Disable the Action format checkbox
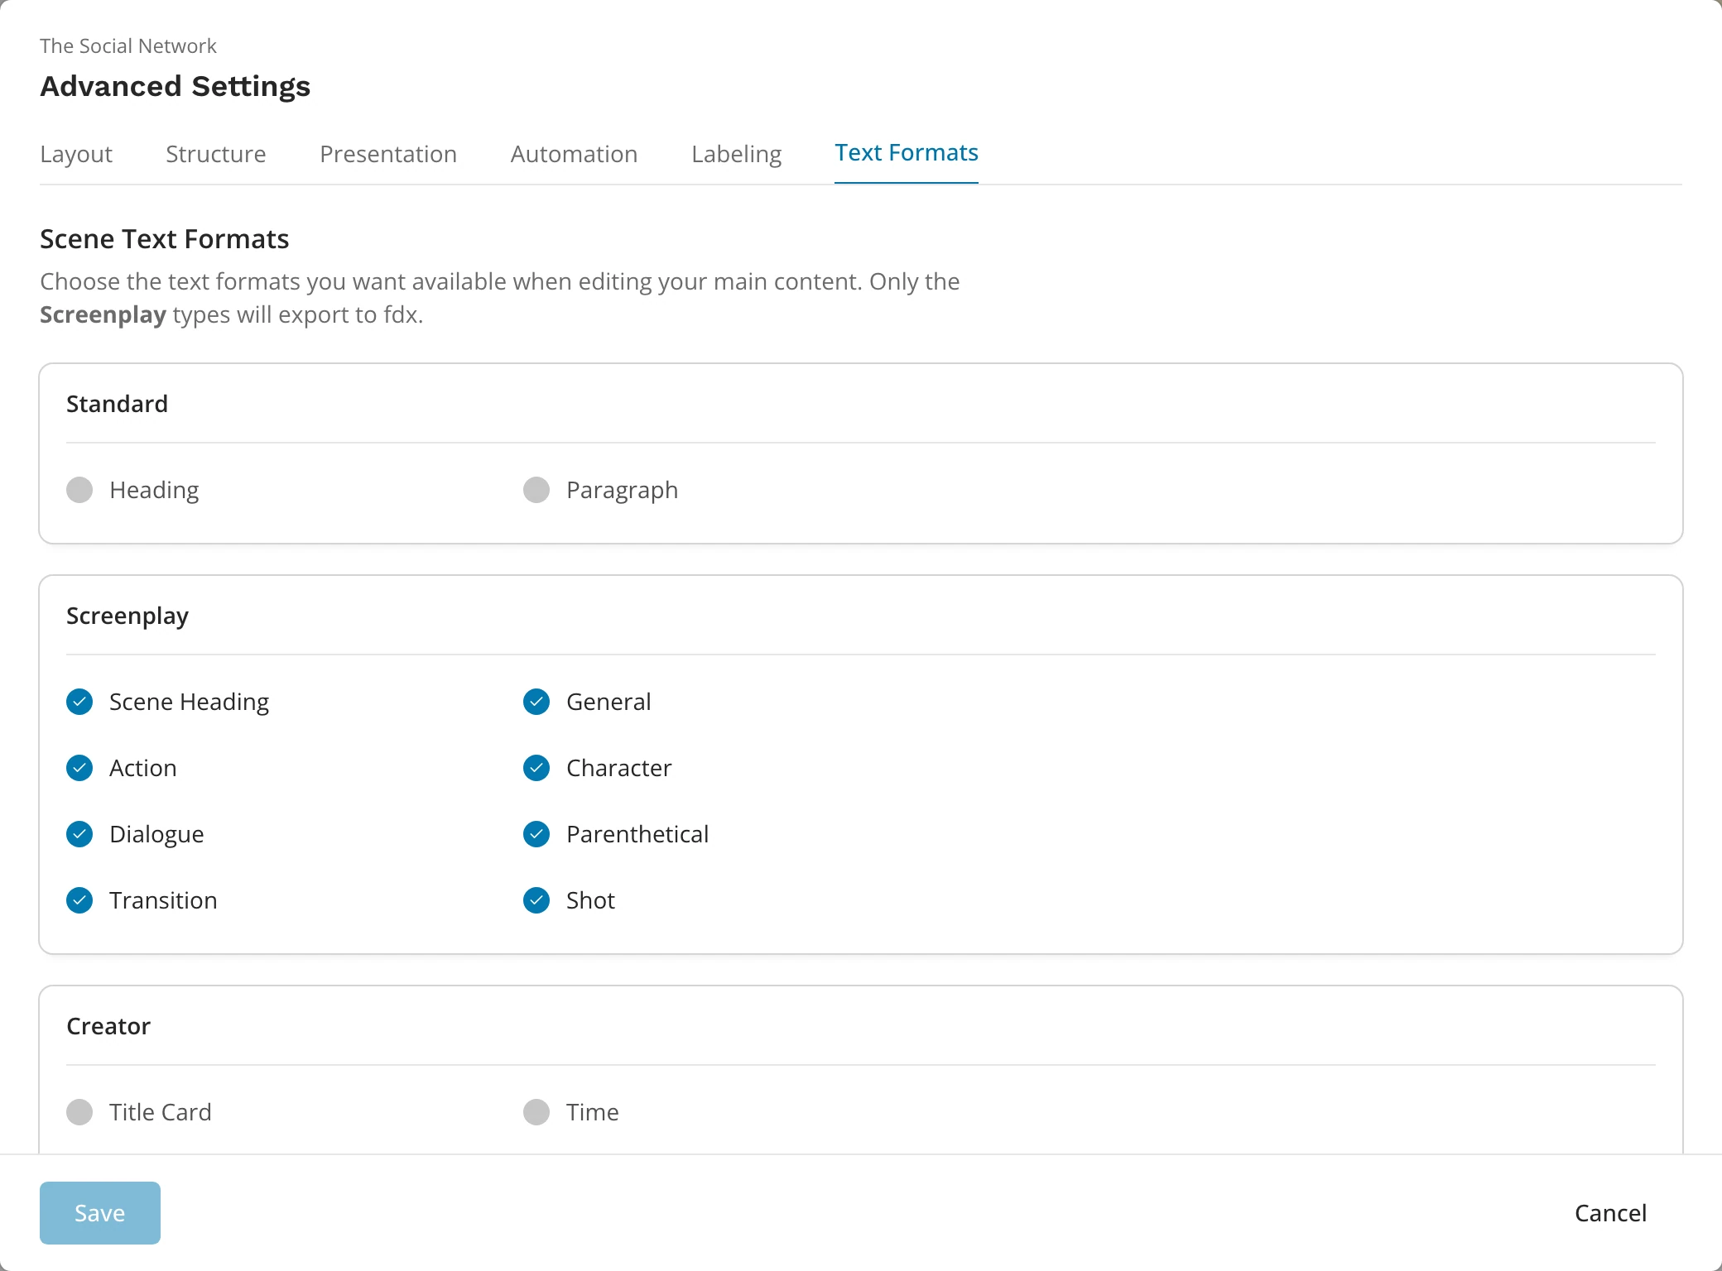Screen dimensions: 1722x1271 [79, 768]
